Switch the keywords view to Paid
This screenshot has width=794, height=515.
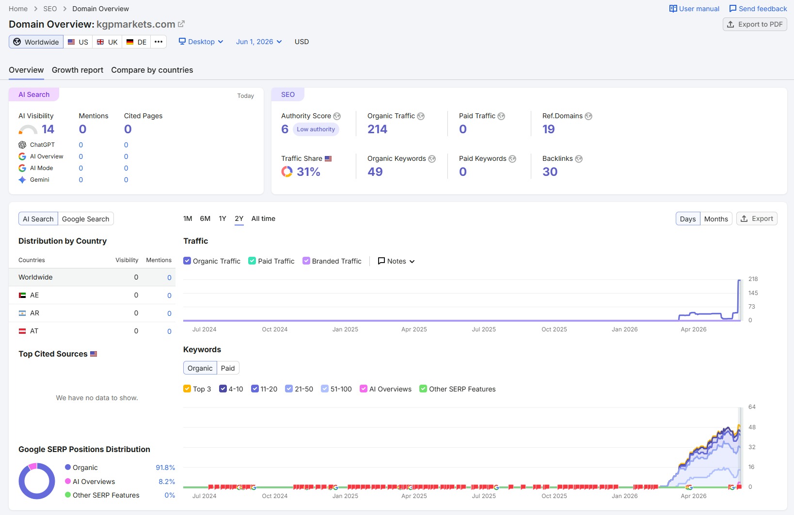[x=228, y=368]
